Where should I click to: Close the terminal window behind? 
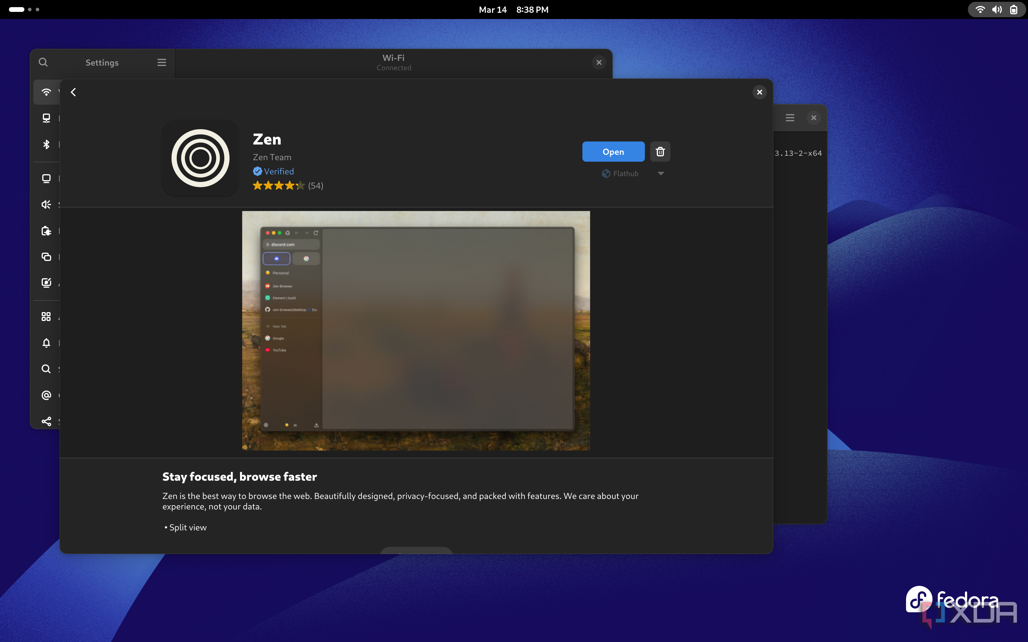point(814,118)
